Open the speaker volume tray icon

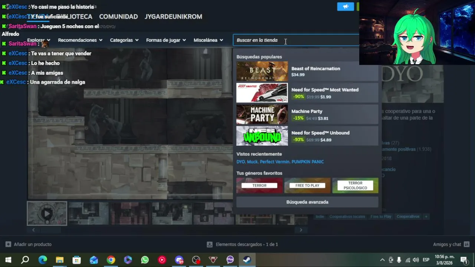pyautogui.click(x=416, y=260)
